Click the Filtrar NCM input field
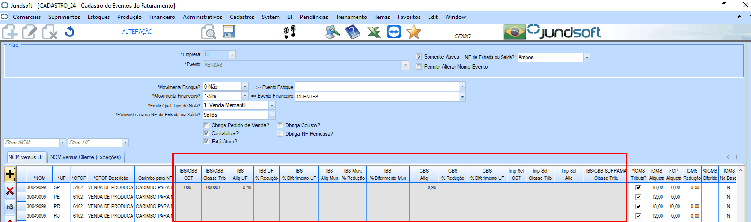 (x=31, y=142)
